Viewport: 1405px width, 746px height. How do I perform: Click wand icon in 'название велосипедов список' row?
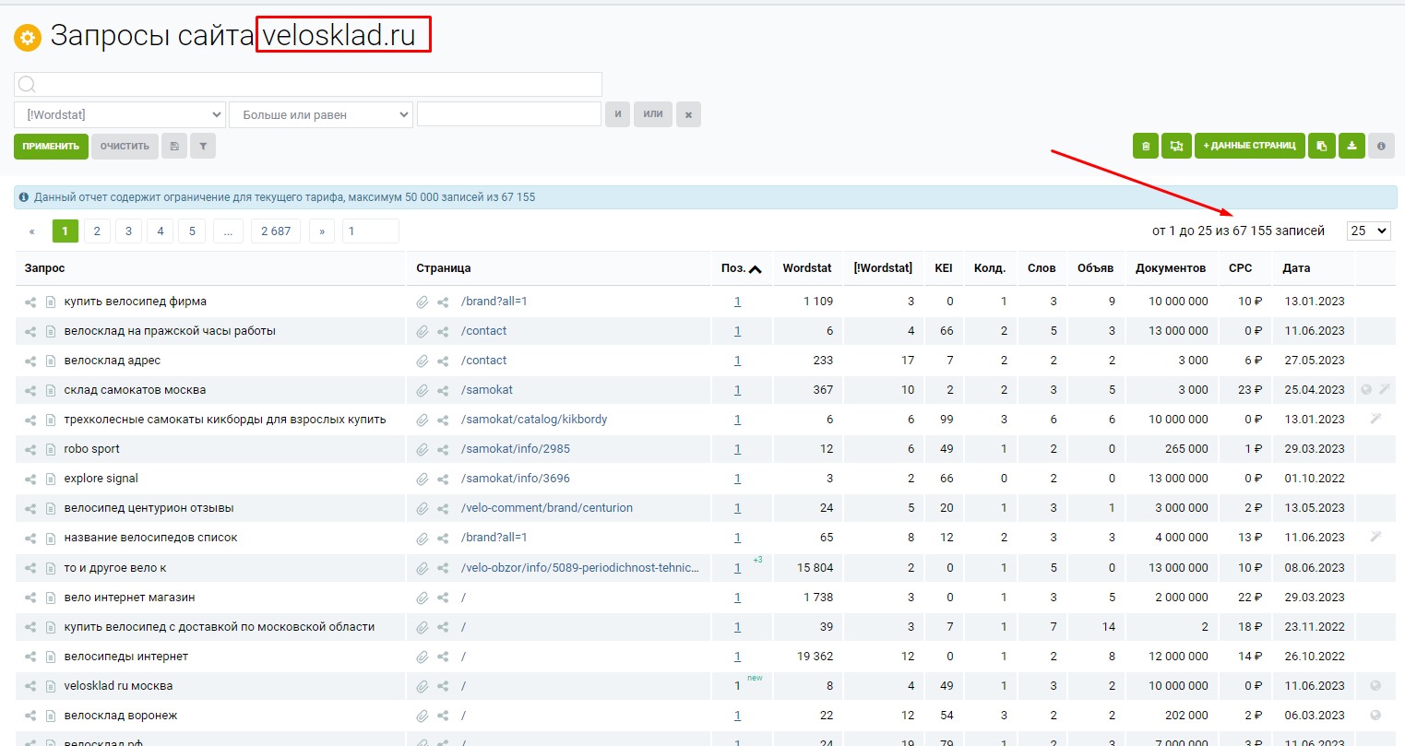click(1375, 537)
